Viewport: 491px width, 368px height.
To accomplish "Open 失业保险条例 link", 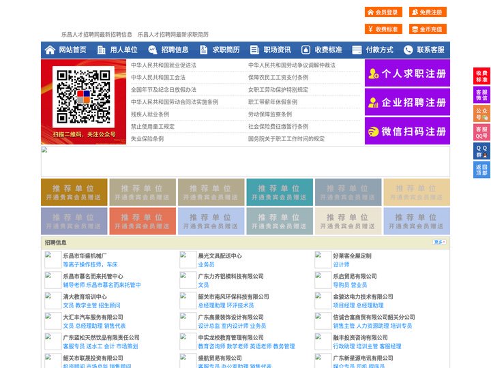I will [x=147, y=138].
